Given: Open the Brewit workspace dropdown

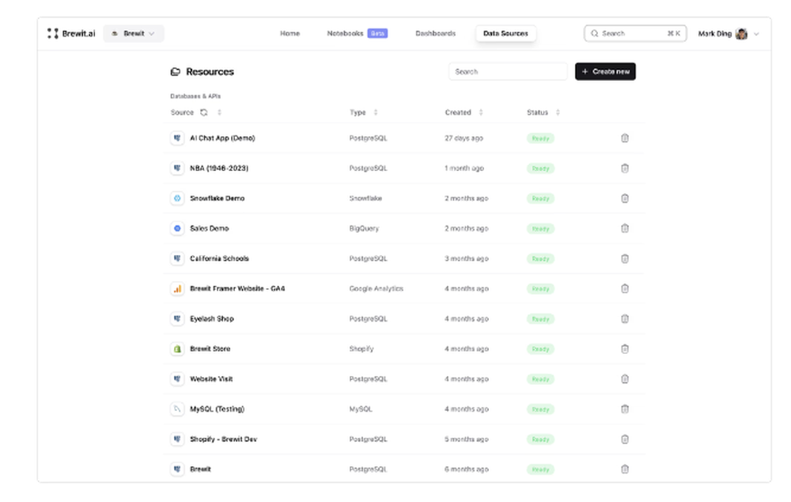Looking at the screenshot, I should pos(134,33).
